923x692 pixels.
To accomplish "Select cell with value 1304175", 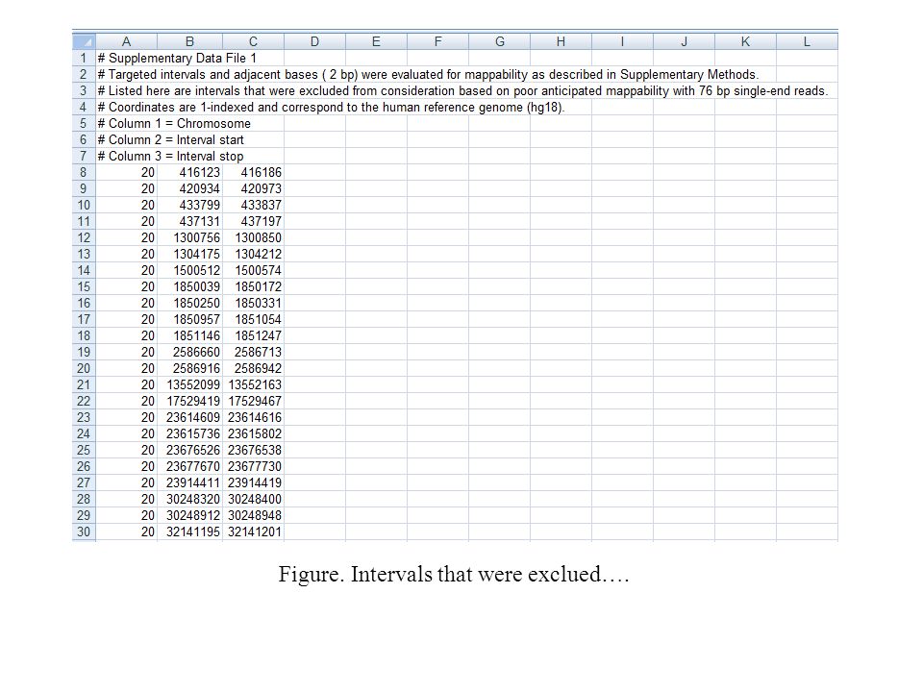I will (x=189, y=254).
